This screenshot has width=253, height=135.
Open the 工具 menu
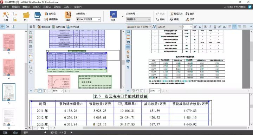click(67, 7)
